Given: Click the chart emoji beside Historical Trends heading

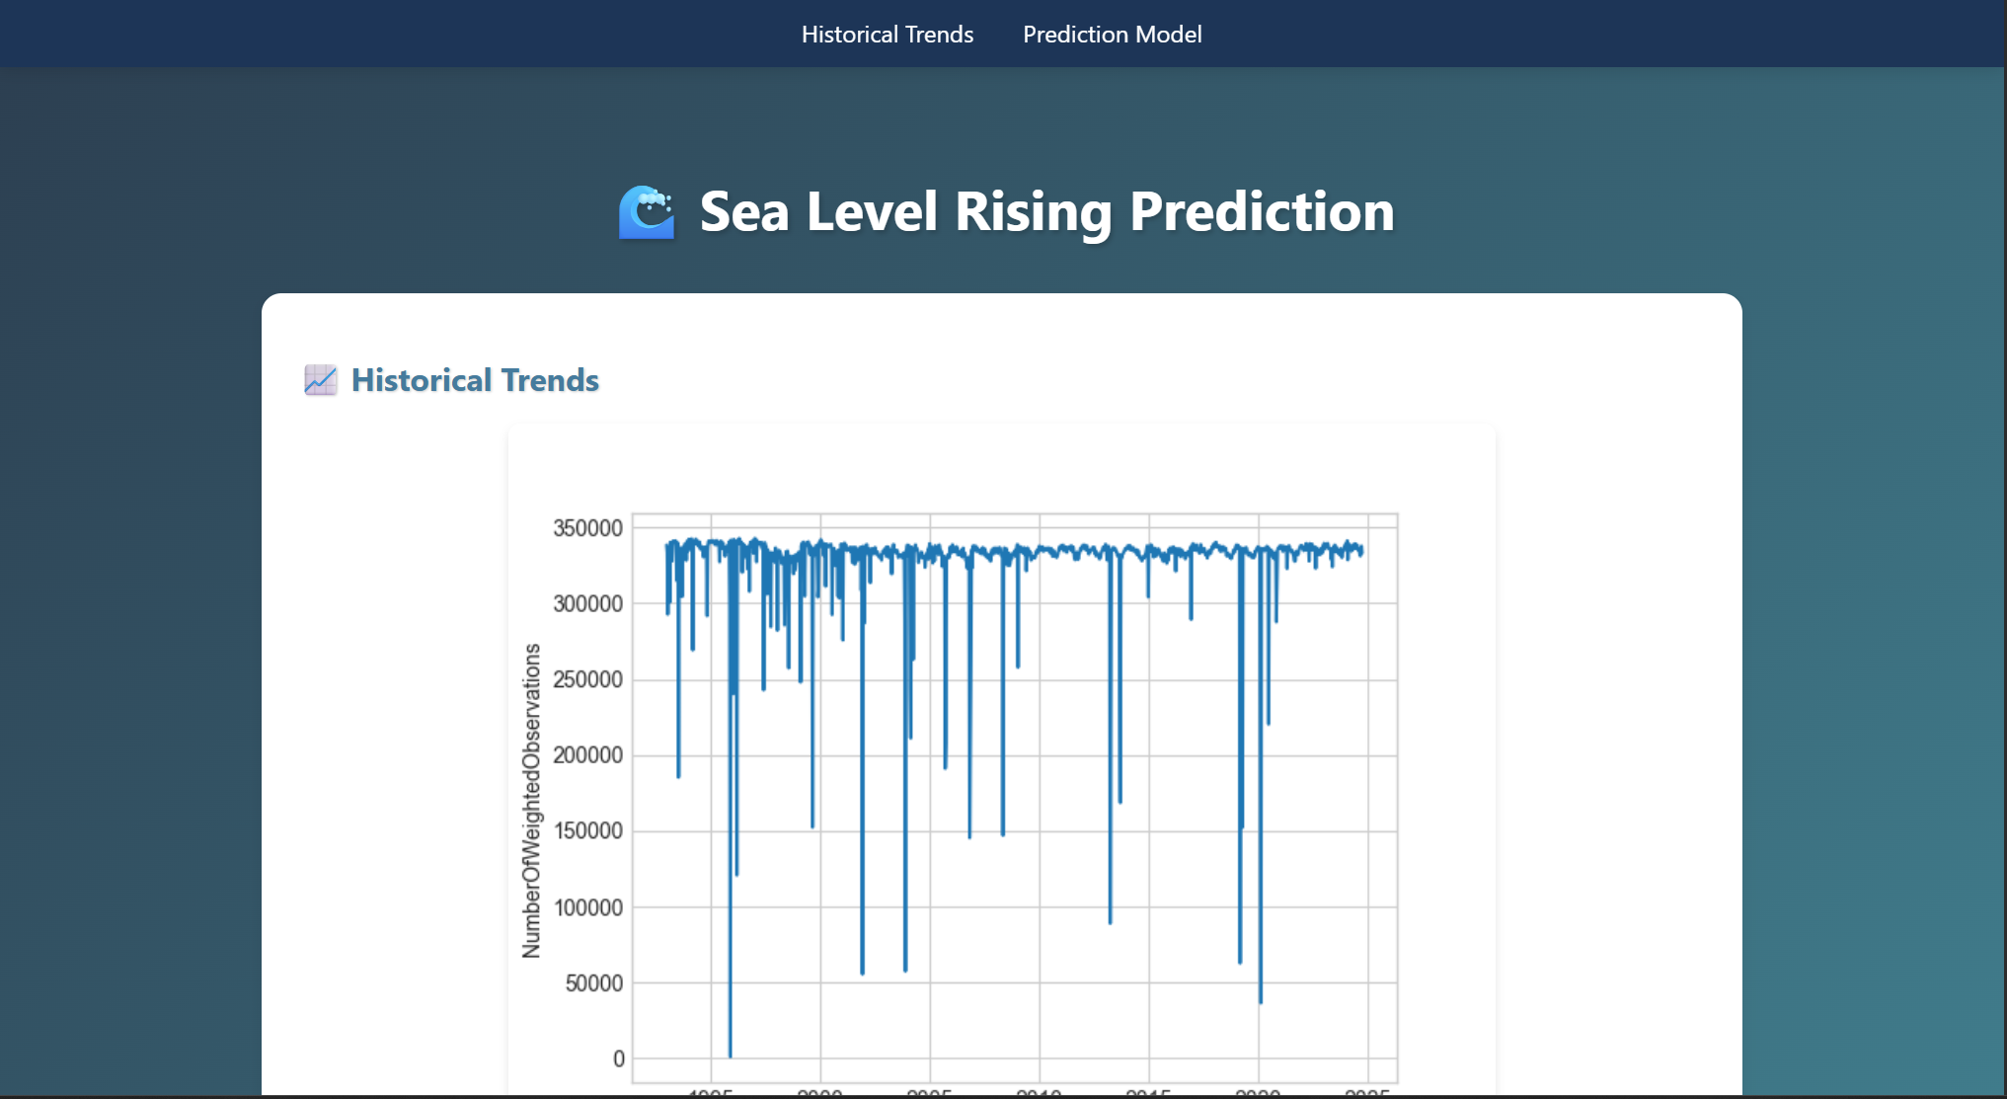Looking at the screenshot, I should pos(320,380).
